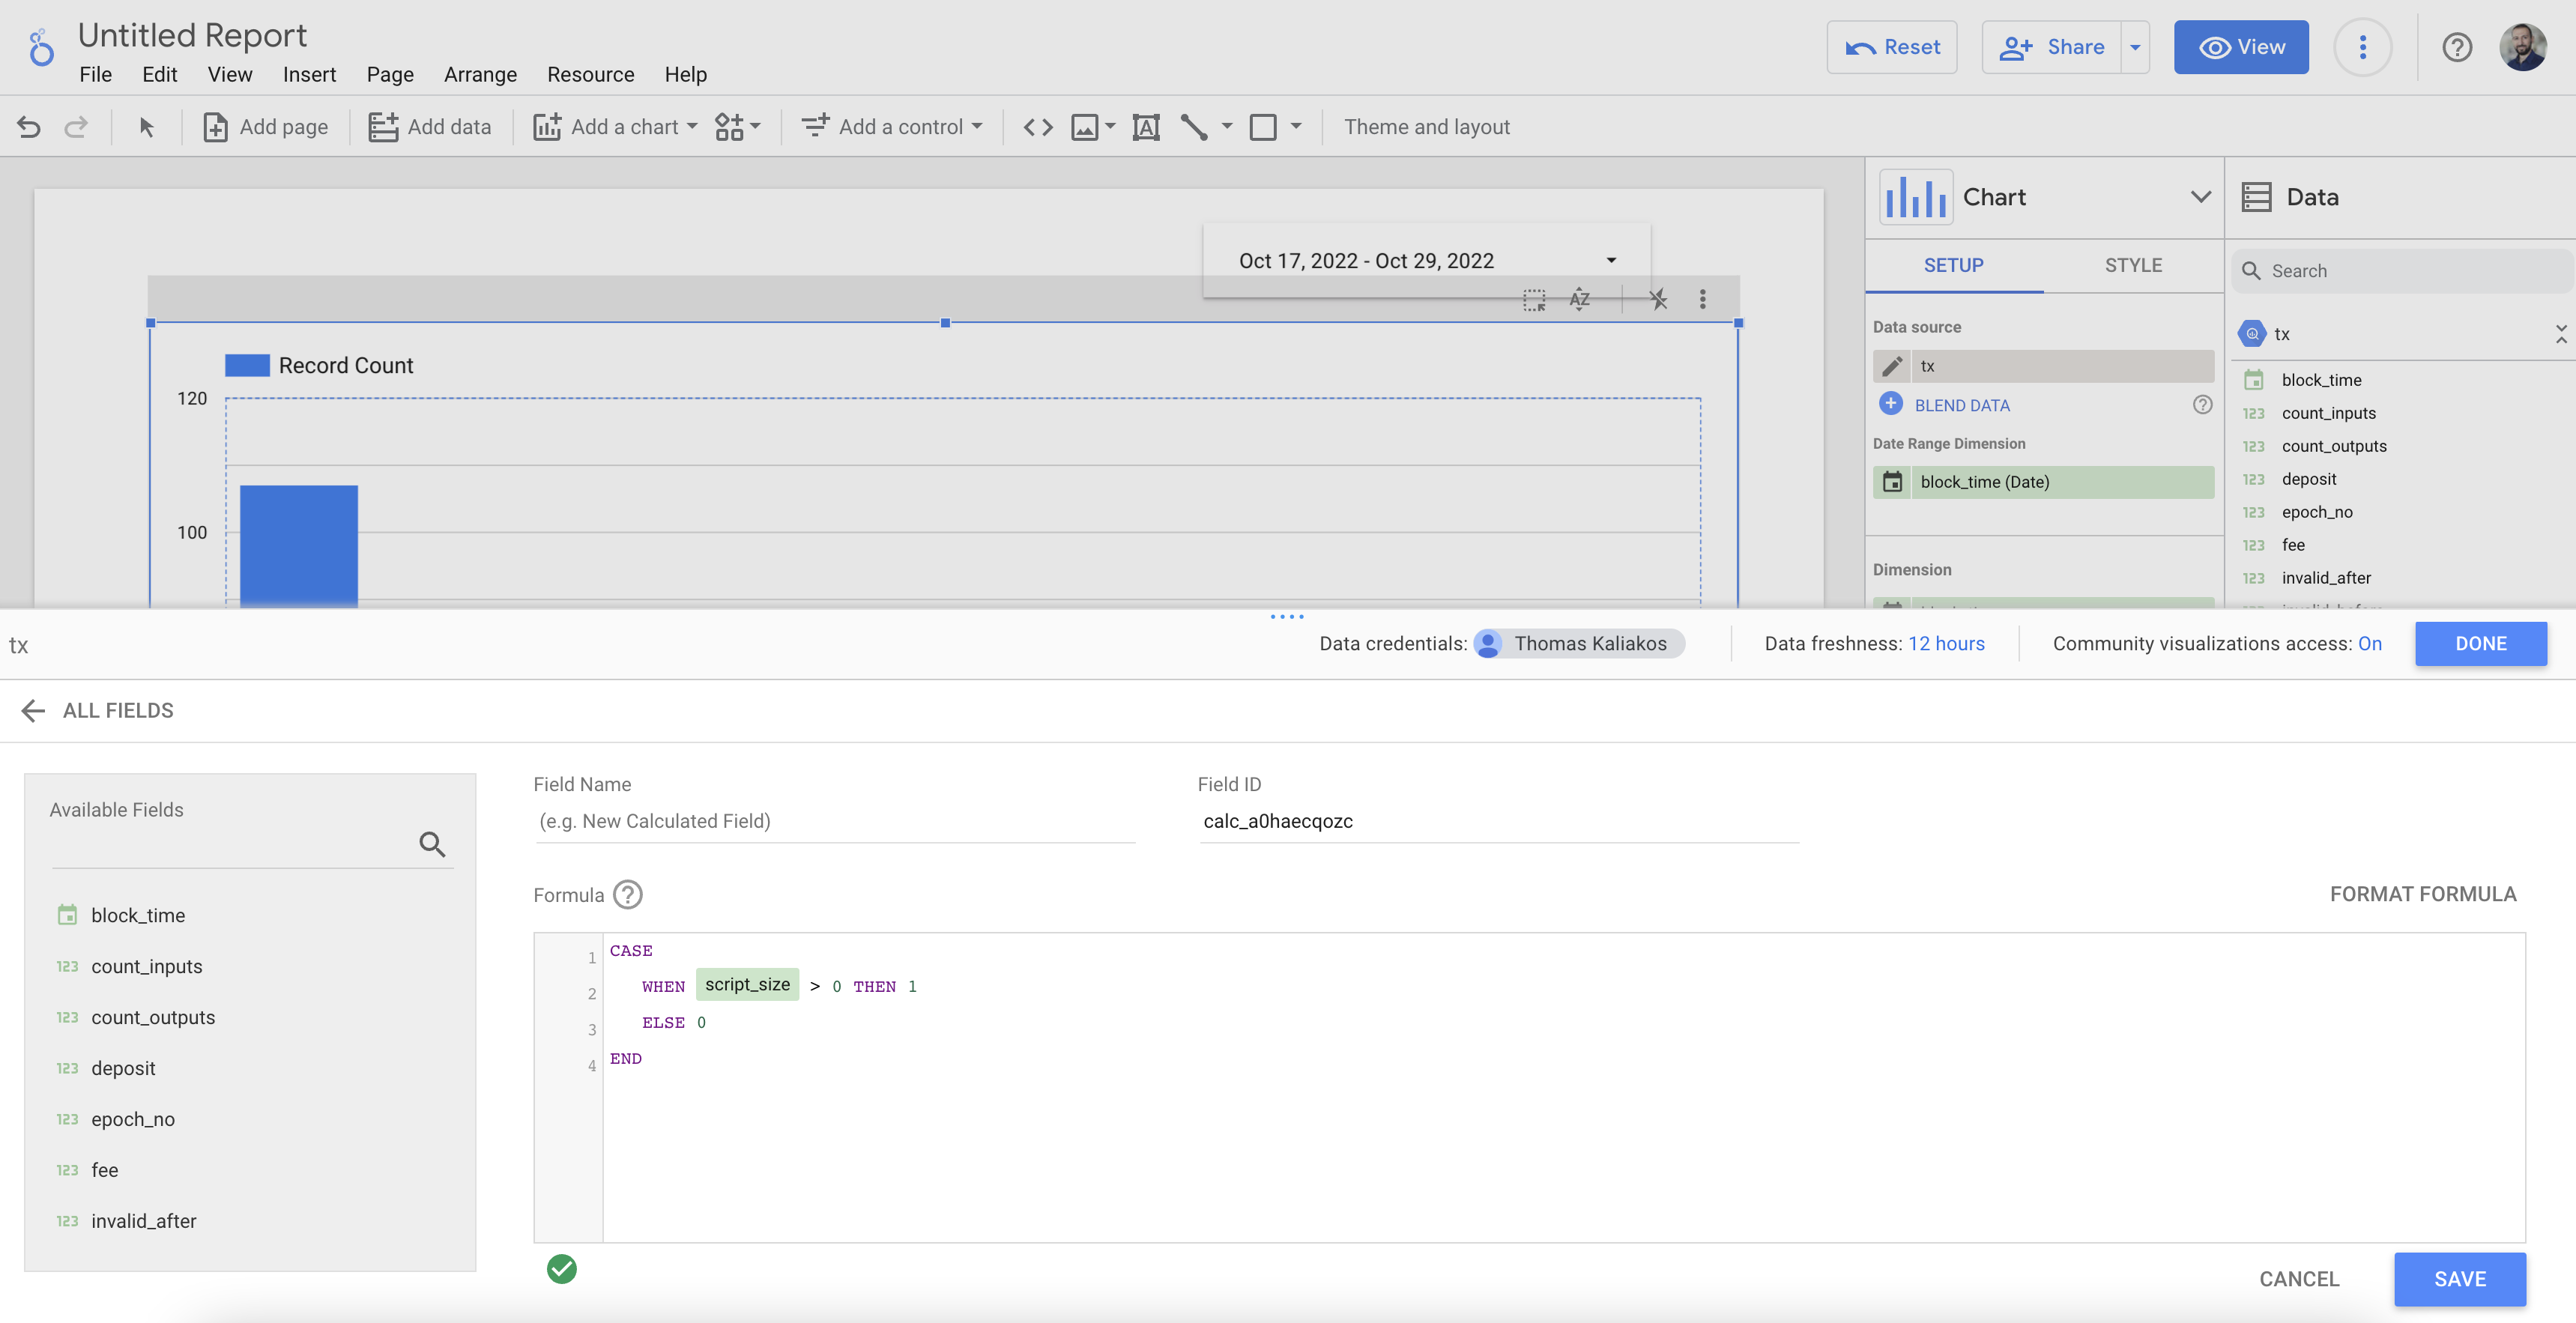Image resolution: width=2576 pixels, height=1323 pixels.
Task: Open the three-dot more options menu in header
Action: click(2363, 47)
